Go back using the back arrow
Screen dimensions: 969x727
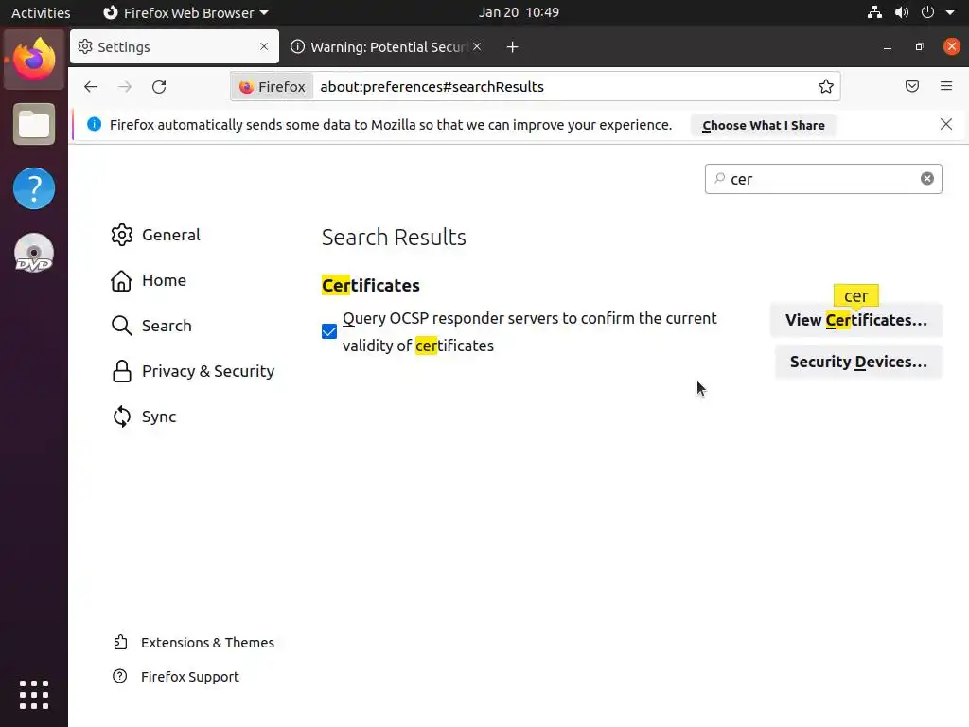91,87
